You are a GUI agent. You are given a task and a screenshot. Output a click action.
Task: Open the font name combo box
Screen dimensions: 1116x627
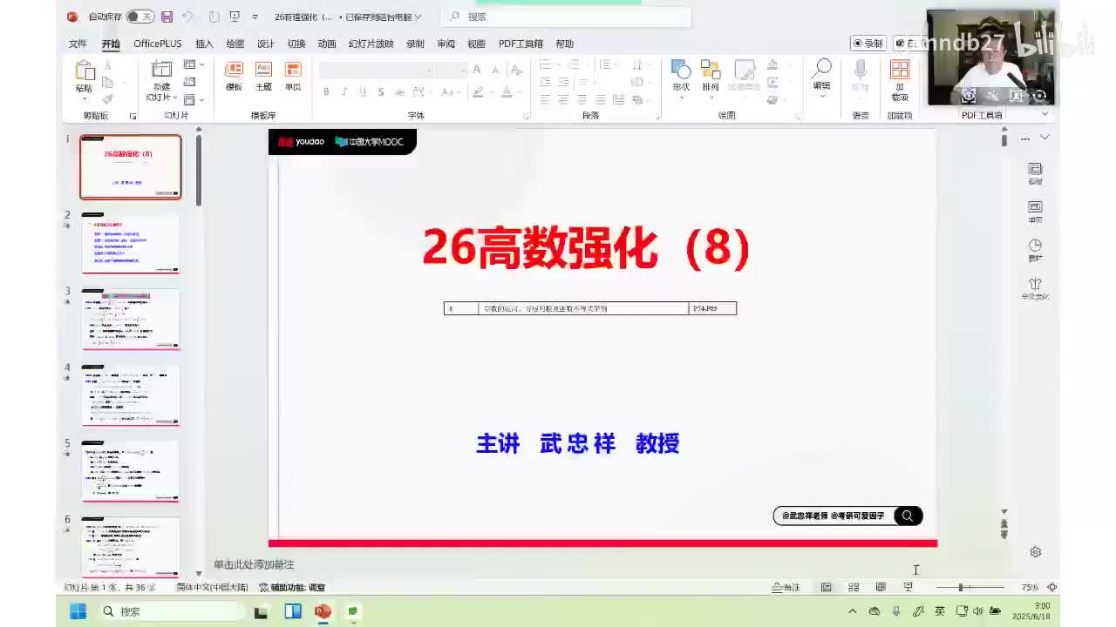point(377,70)
